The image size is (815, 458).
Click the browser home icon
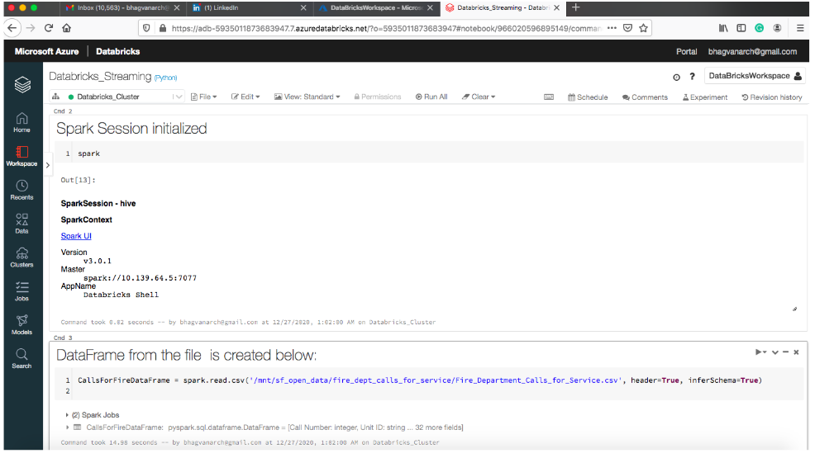[66, 28]
